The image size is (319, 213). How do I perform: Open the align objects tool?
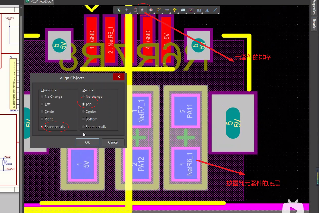click(143, 10)
